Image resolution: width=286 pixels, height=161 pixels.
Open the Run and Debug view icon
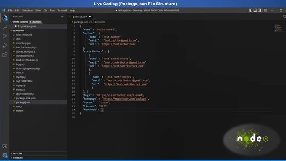coord(5,46)
